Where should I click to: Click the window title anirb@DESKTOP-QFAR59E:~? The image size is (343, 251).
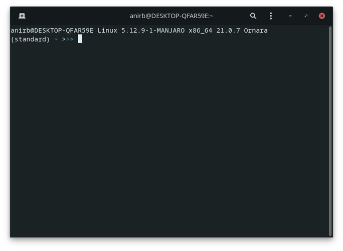171,16
